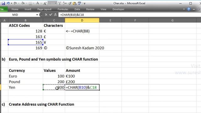Open the Name Box dropdown arrow
Image resolution: width=201 pixels, height=113 pixels.
[37, 15]
